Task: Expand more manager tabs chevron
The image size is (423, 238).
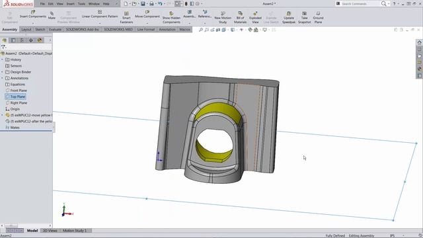Action: pos(50,40)
